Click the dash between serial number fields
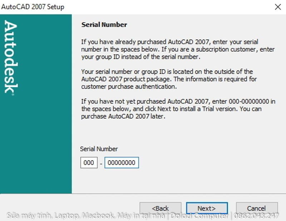The height and width of the screenshot is (221, 286). pyautogui.click(x=101, y=163)
